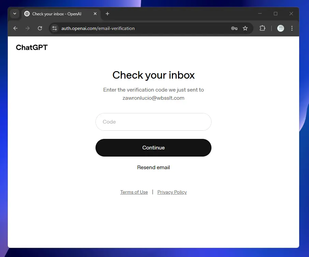Minimize the browser window

click(x=260, y=14)
